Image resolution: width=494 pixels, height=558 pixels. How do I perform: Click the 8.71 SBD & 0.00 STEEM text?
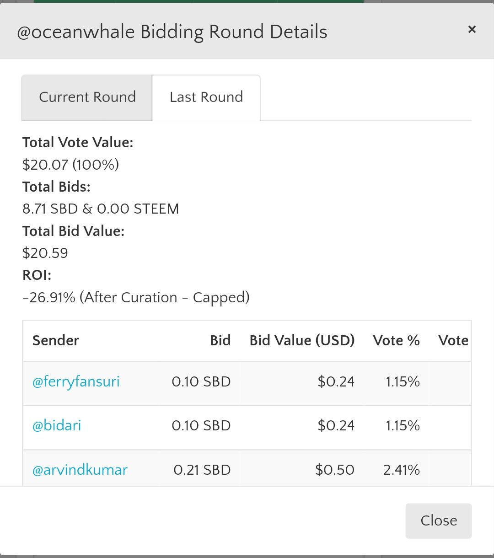[x=101, y=209]
